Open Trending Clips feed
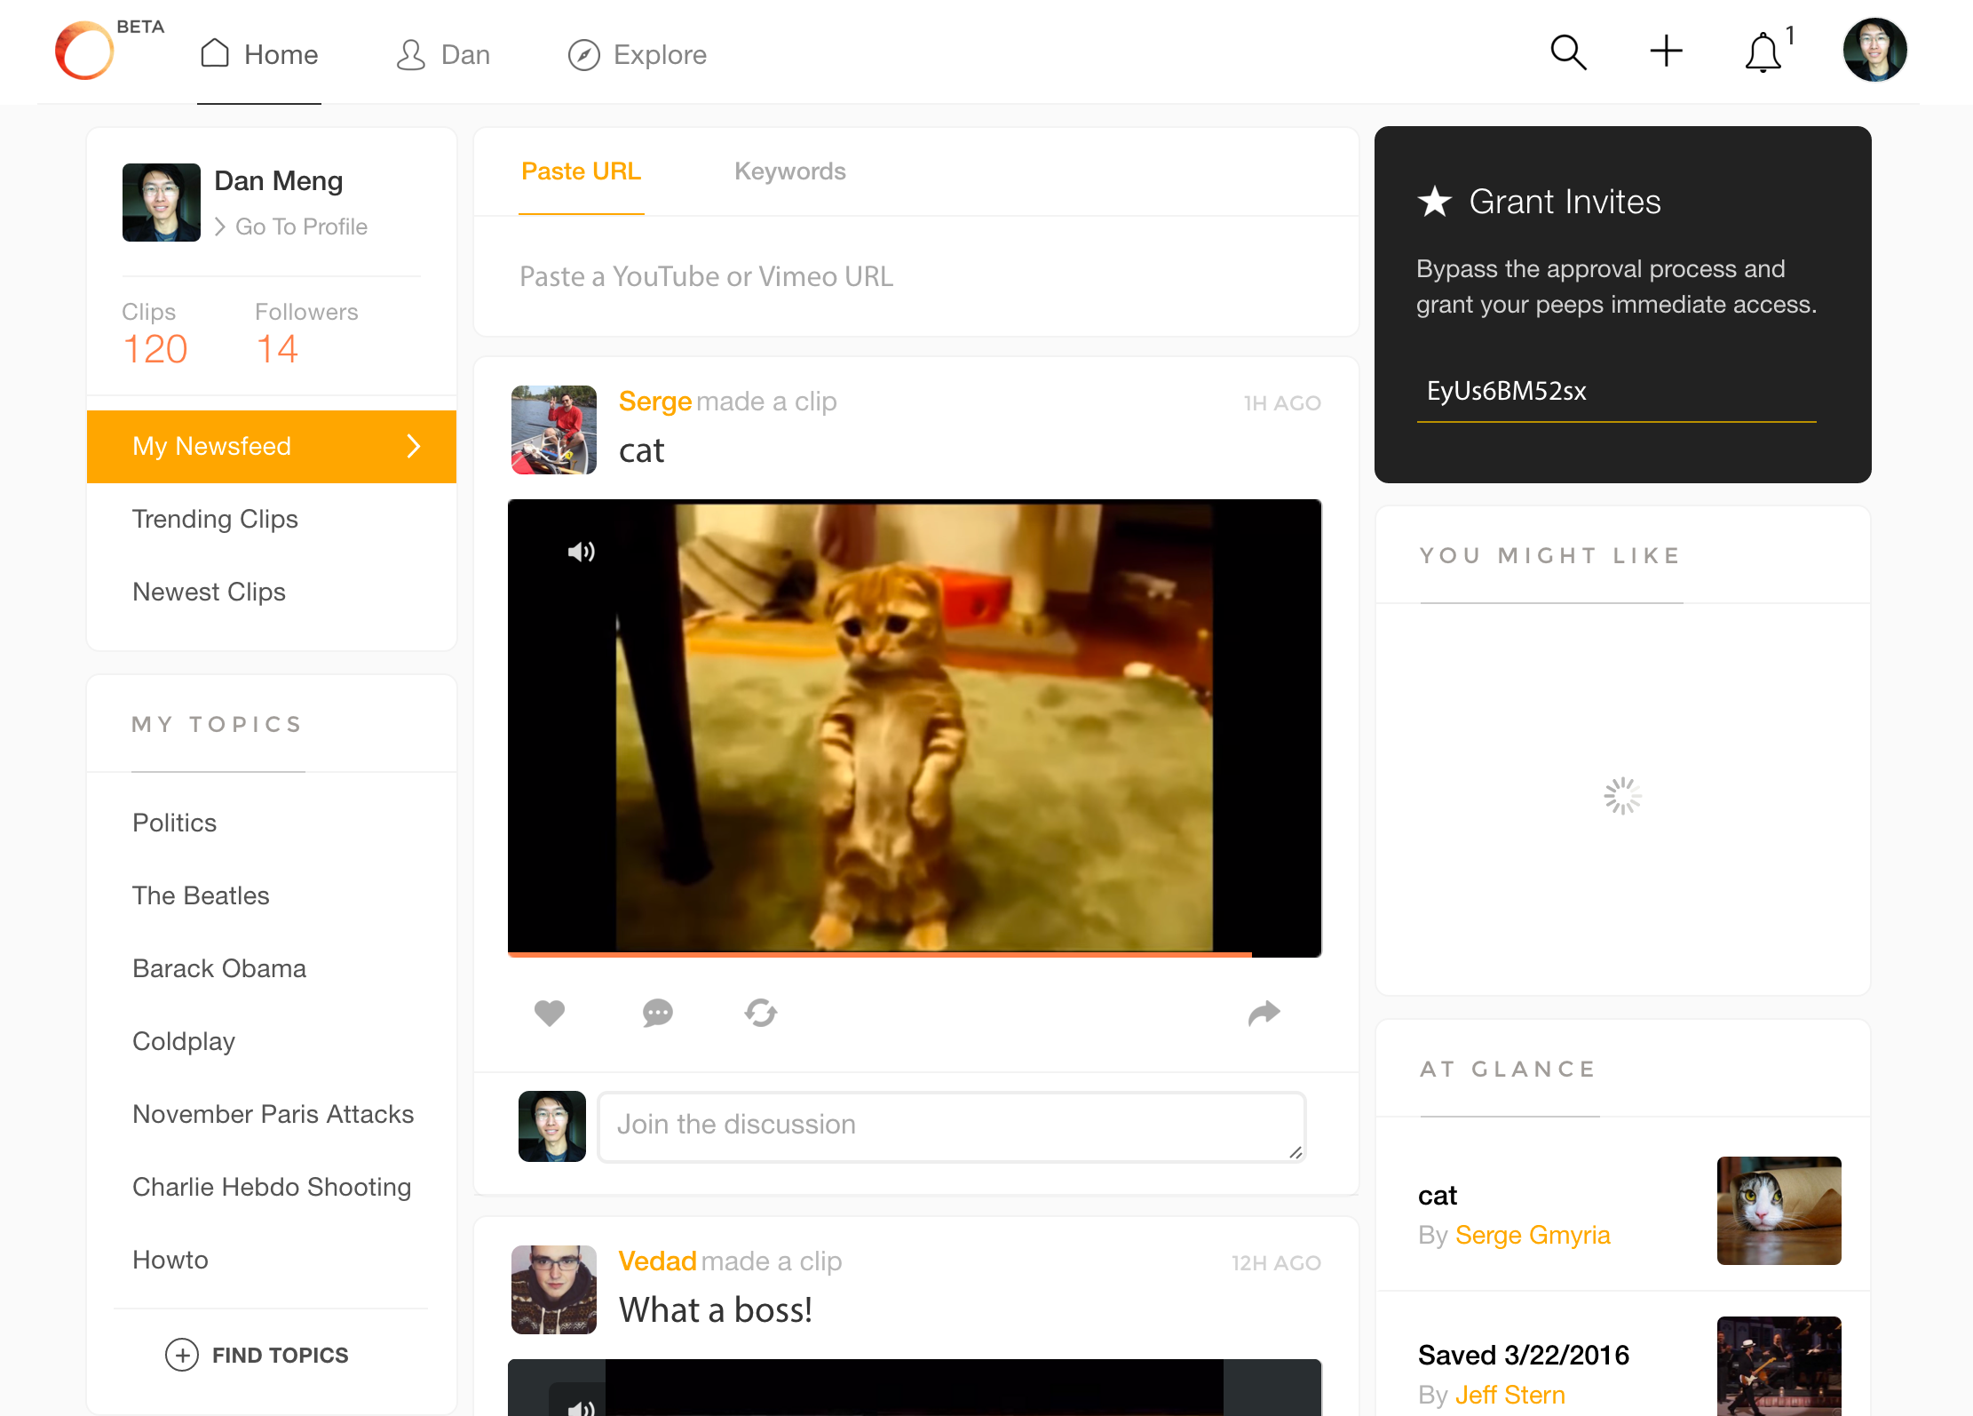Screen dimensions: 1973x1416 pos(215,519)
